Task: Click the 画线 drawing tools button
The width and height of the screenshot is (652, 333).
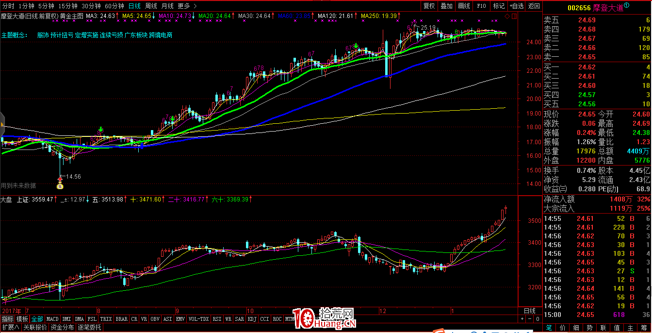Action: pyautogui.click(x=464, y=6)
